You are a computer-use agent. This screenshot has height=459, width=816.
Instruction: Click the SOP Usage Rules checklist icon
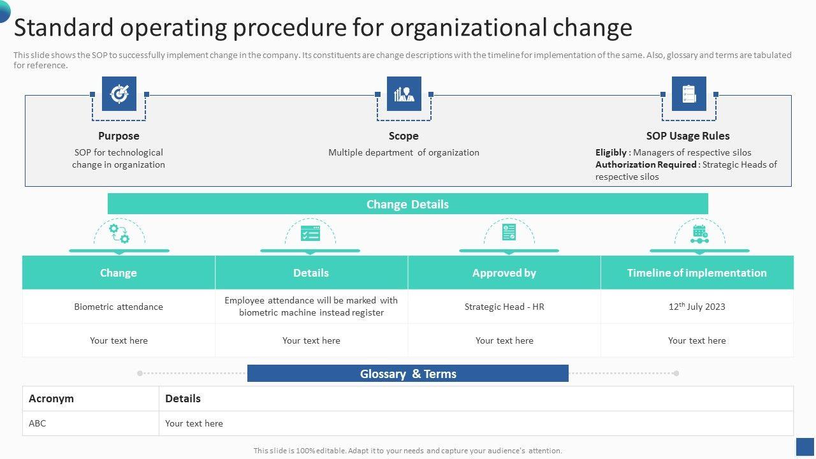coord(689,94)
